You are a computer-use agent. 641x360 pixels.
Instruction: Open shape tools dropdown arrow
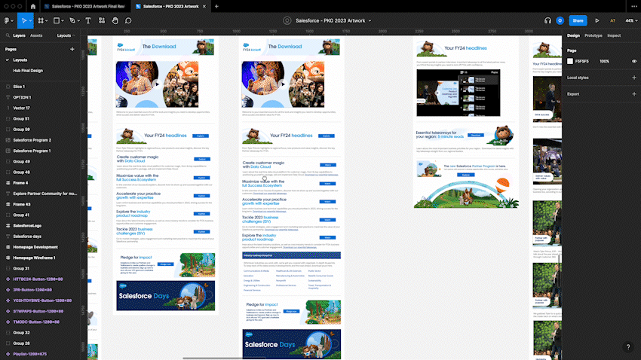point(63,21)
